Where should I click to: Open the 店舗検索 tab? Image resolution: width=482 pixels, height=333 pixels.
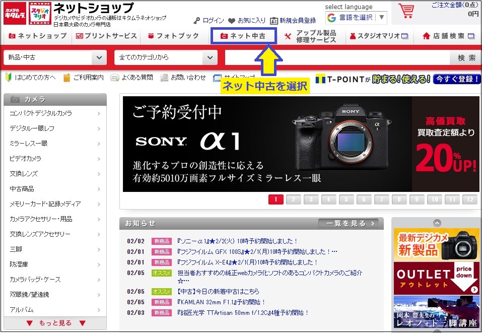point(449,36)
